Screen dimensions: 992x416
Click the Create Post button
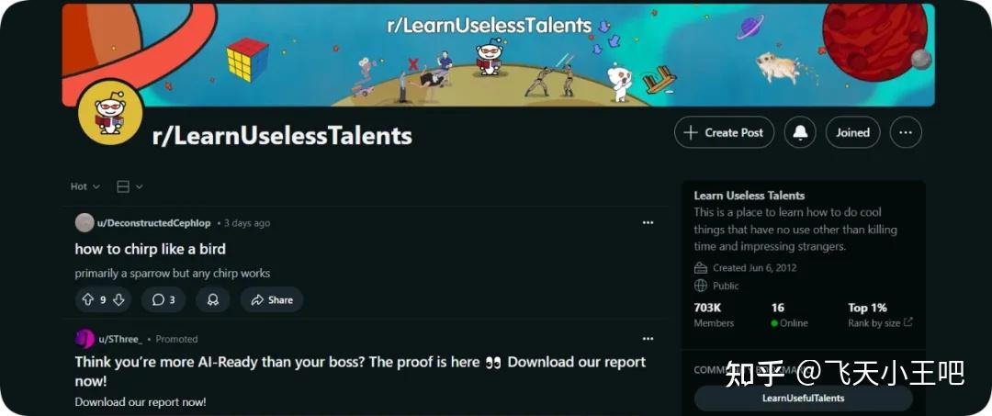pos(724,132)
